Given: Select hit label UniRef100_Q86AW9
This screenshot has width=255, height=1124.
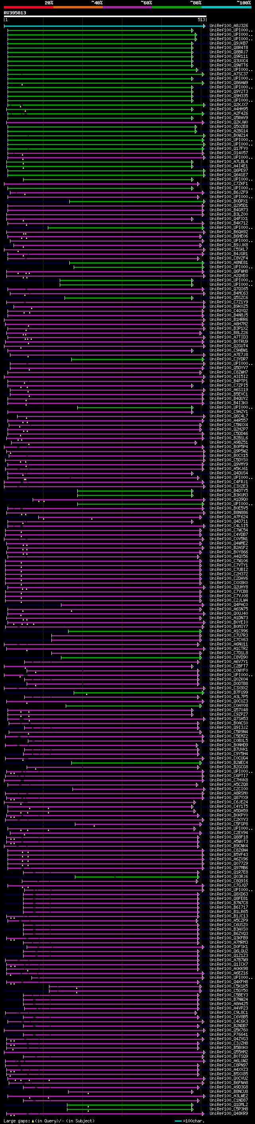Looking at the screenshot, I should (229, 83).
